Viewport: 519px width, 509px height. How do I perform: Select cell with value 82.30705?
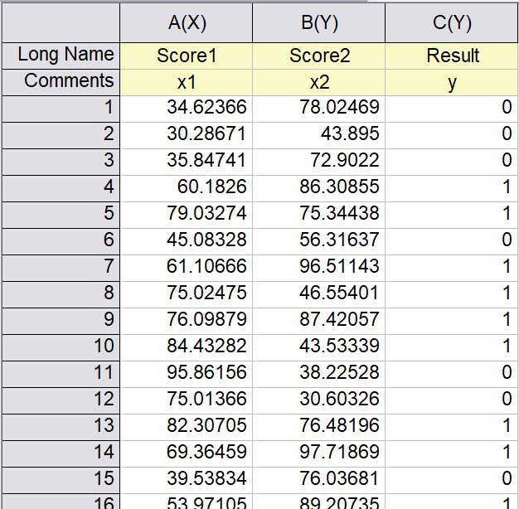point(187,427)
